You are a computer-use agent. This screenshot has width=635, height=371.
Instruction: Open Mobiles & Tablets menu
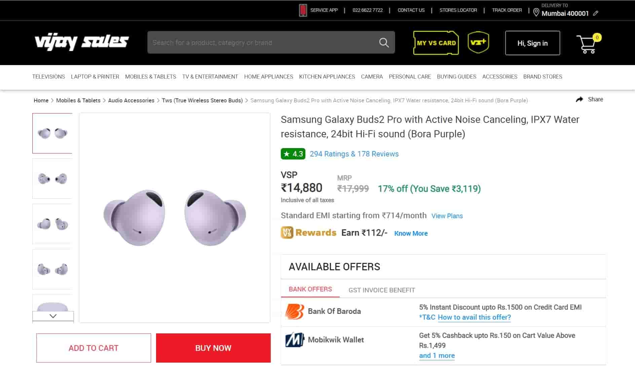pyautogui.click(x=150, y=77)
